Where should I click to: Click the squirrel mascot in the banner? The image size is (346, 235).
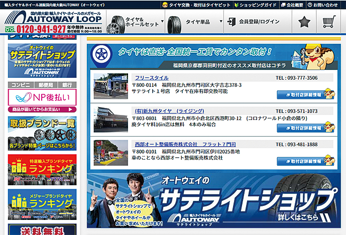318,56
